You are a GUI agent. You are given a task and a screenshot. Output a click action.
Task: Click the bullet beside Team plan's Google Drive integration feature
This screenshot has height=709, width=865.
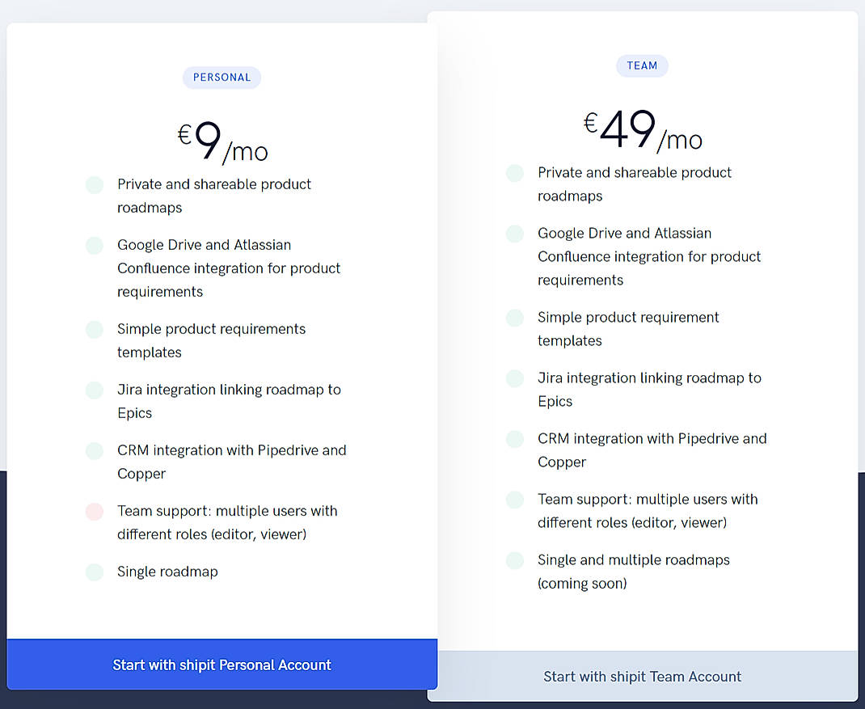coord(515,234)
